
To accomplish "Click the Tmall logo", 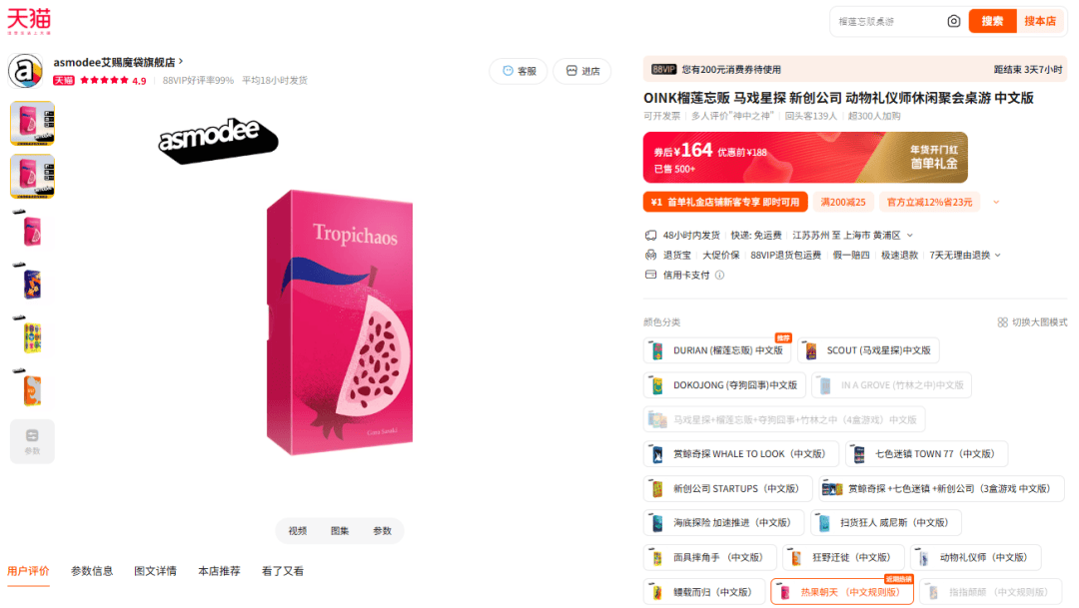I will [x=29, y=21].
